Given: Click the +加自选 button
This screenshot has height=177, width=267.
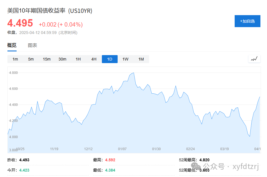Looking at the screenshot, I should point(247,21).
